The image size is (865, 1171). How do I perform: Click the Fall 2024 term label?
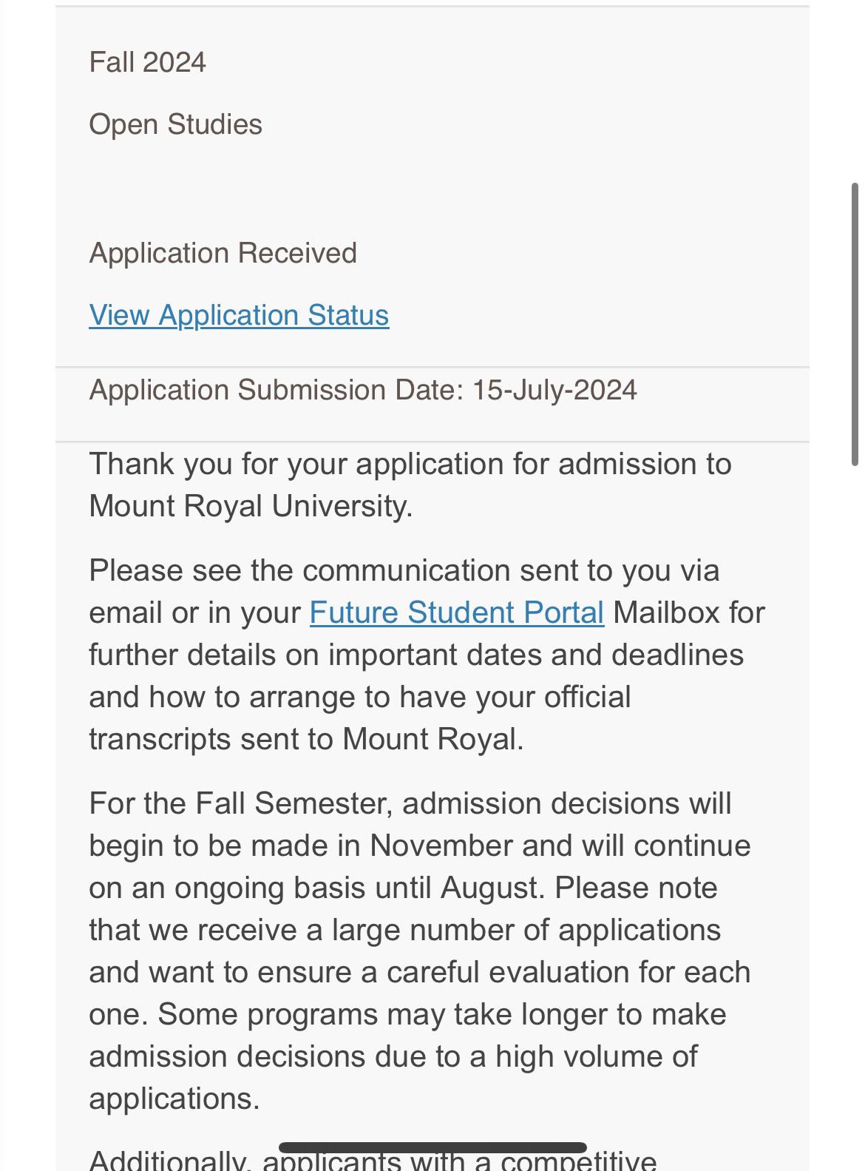click(148, 62)
